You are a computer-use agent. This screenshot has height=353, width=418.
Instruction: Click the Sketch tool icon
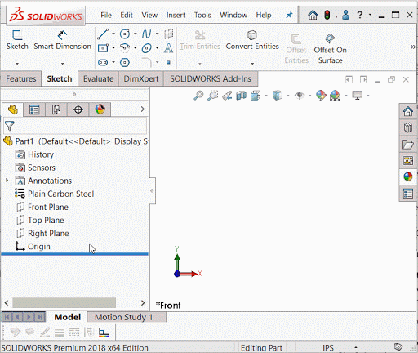click(17, 35)
